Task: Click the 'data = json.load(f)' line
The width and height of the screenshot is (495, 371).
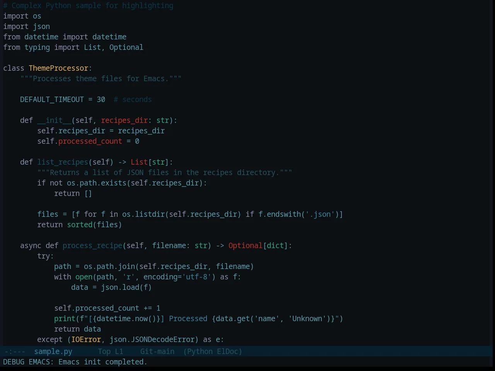Action: pyautogui.click(x=111, y=287)
